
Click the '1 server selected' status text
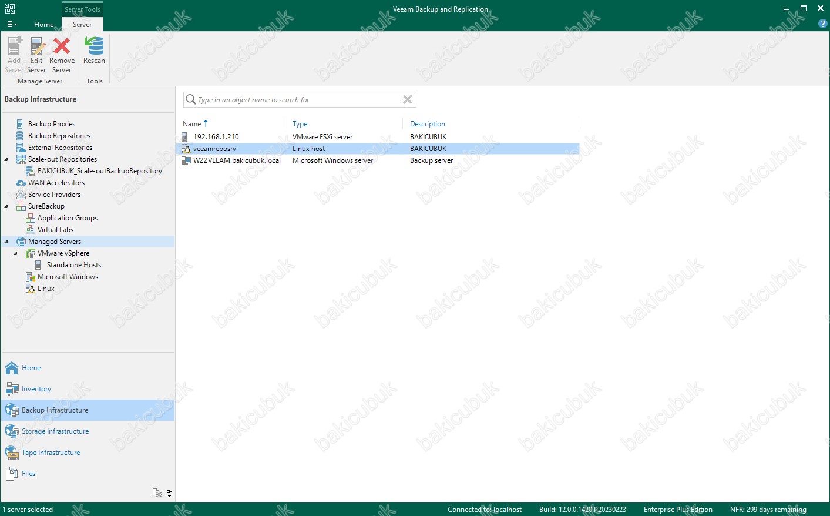[28, 510]
